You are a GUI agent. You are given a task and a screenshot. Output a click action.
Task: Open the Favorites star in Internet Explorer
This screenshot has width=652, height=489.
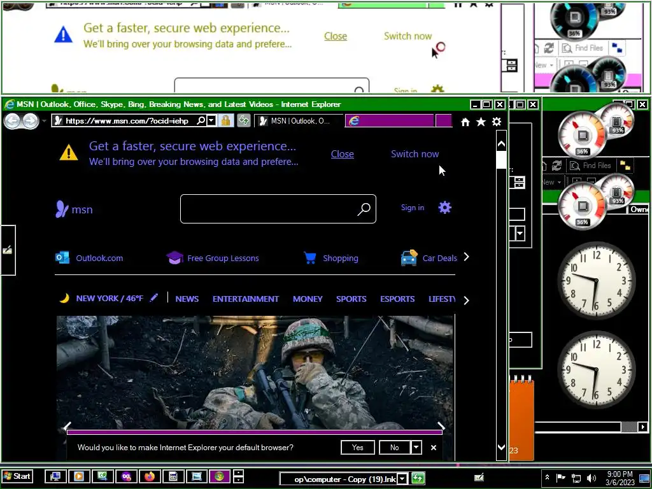pos(481,122)
